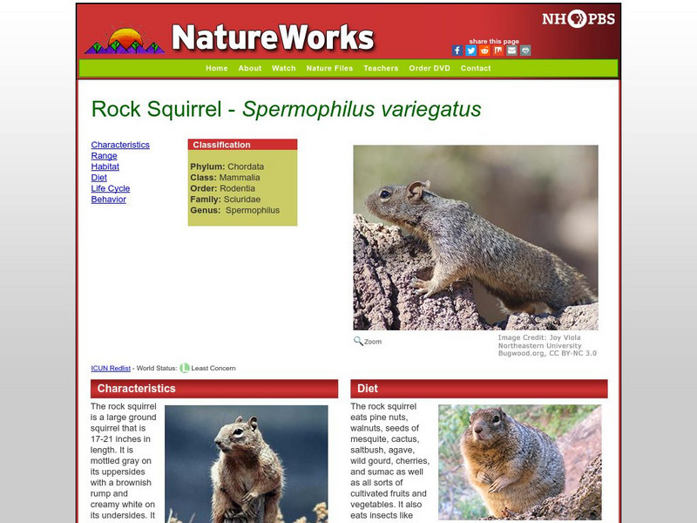Click the Diet section squirrel photo

pyautogui.click(x=519, y=463)
